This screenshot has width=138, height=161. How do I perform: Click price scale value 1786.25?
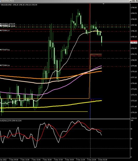(134, 31)
